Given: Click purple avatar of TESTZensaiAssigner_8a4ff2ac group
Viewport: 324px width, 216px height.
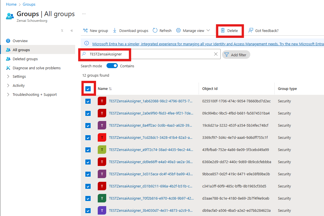Looking at the screenshot, I should [102, 125].
